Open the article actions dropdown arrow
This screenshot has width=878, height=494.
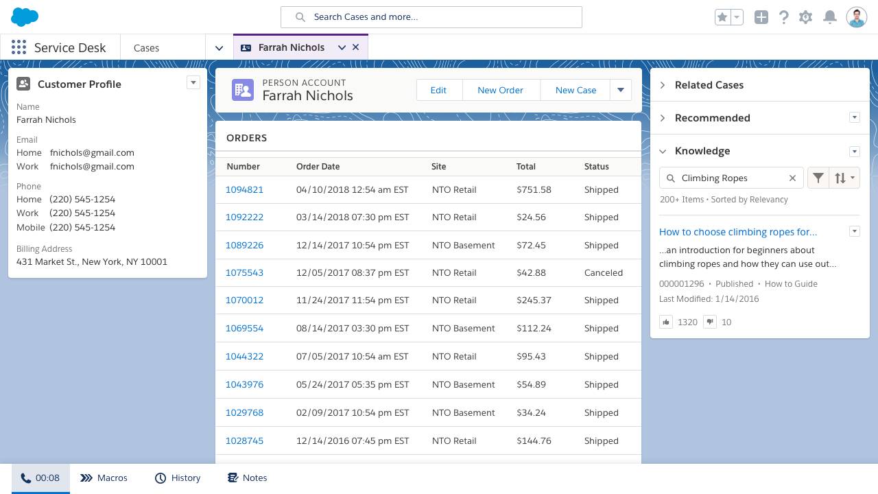pos(855,231)
